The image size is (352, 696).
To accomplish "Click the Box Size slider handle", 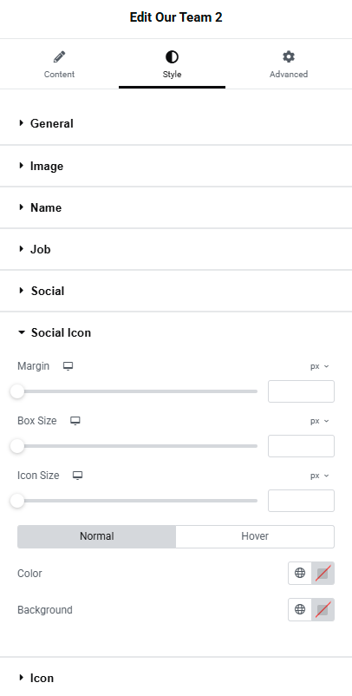I will click(17, 446).
